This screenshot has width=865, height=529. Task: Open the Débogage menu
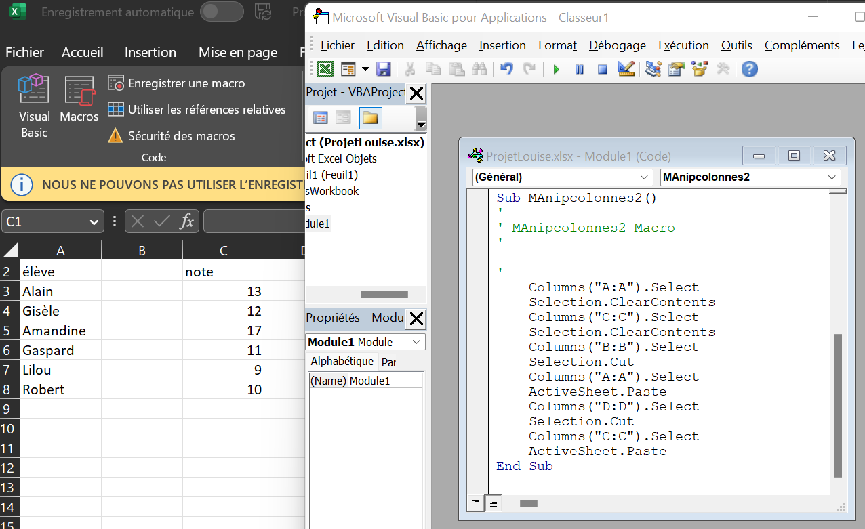[x=618, y=45]
